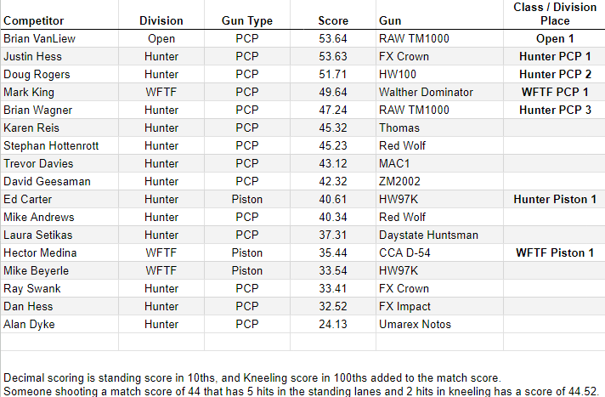The width and height of the screenshot is (605, 397).
Task: Select Karen Reis's Thomas gun cell
Action: 440,128
